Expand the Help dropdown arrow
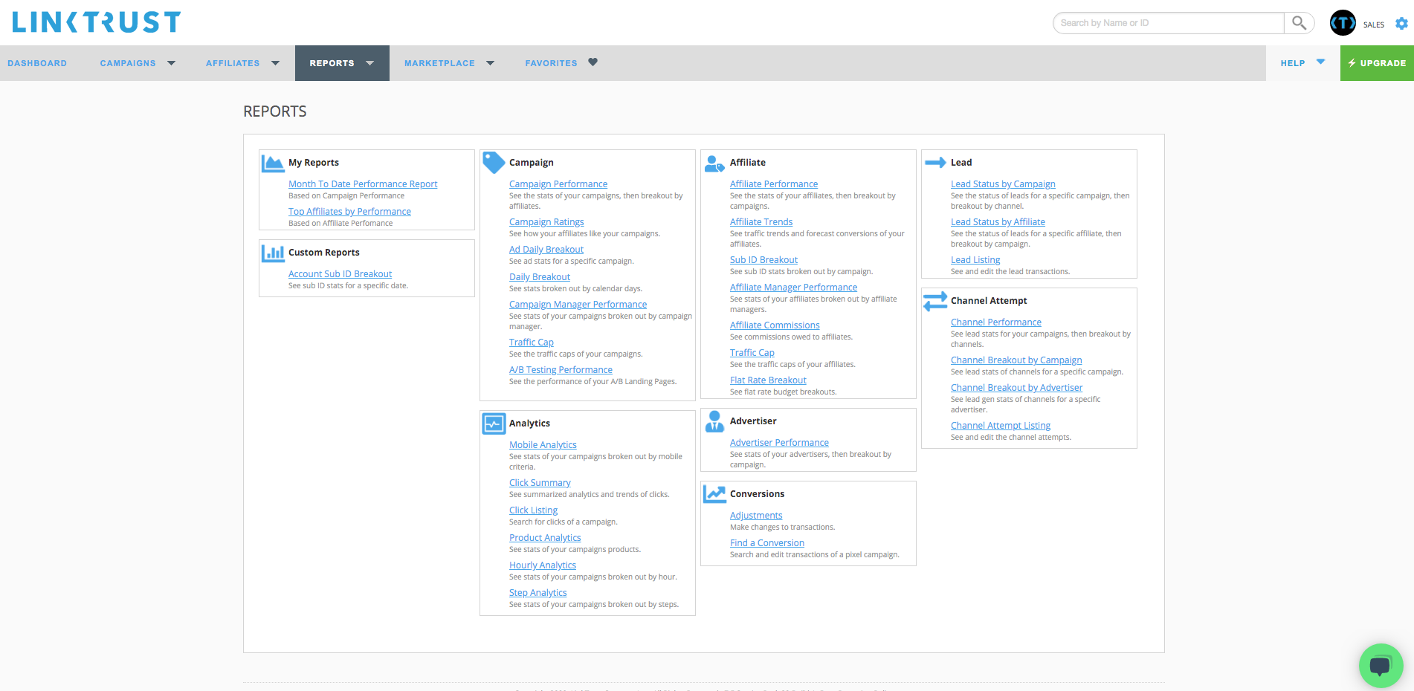The image size is (1414, 691). coord(1321,62)
